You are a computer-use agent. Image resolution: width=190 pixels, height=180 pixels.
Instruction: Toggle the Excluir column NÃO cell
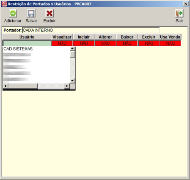click(x=149, y=43)
